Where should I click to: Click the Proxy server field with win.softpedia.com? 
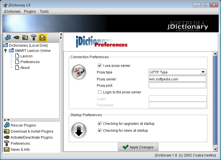[x=177, y=79]
